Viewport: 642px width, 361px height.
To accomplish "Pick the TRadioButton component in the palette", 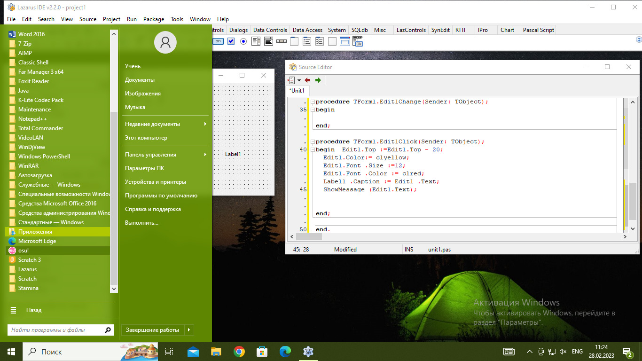I will (x=243, y=41).
